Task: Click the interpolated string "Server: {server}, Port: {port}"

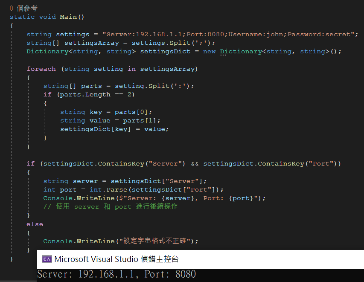Action: coord(188,198)
